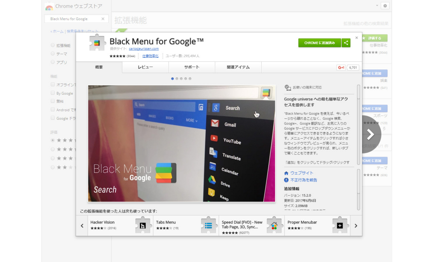Click the Black Menu screenshot preview
Image resolution: width=438 pixels, height=262 pixels.
181,143
